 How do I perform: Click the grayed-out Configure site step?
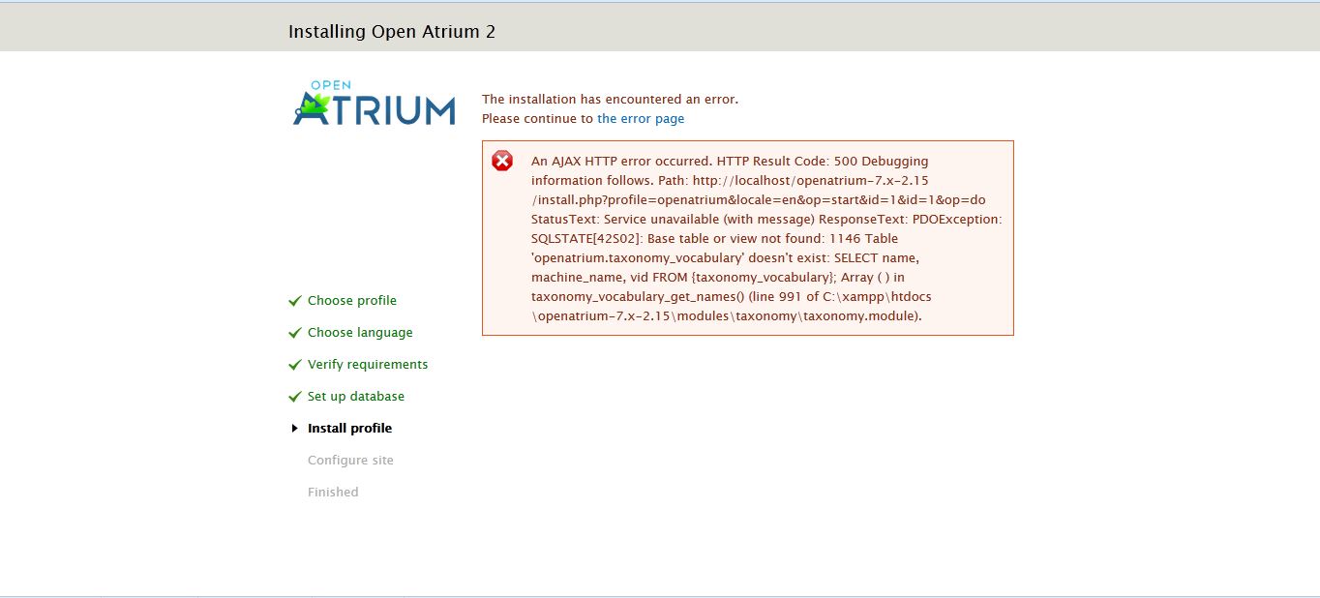pyautogui.click(x=350, y=460)
